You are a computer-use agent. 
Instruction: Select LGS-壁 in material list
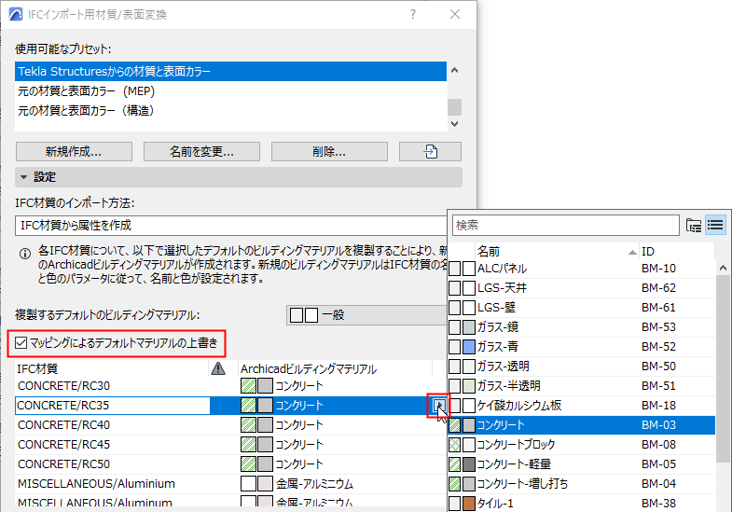click(x=582, y=308)
